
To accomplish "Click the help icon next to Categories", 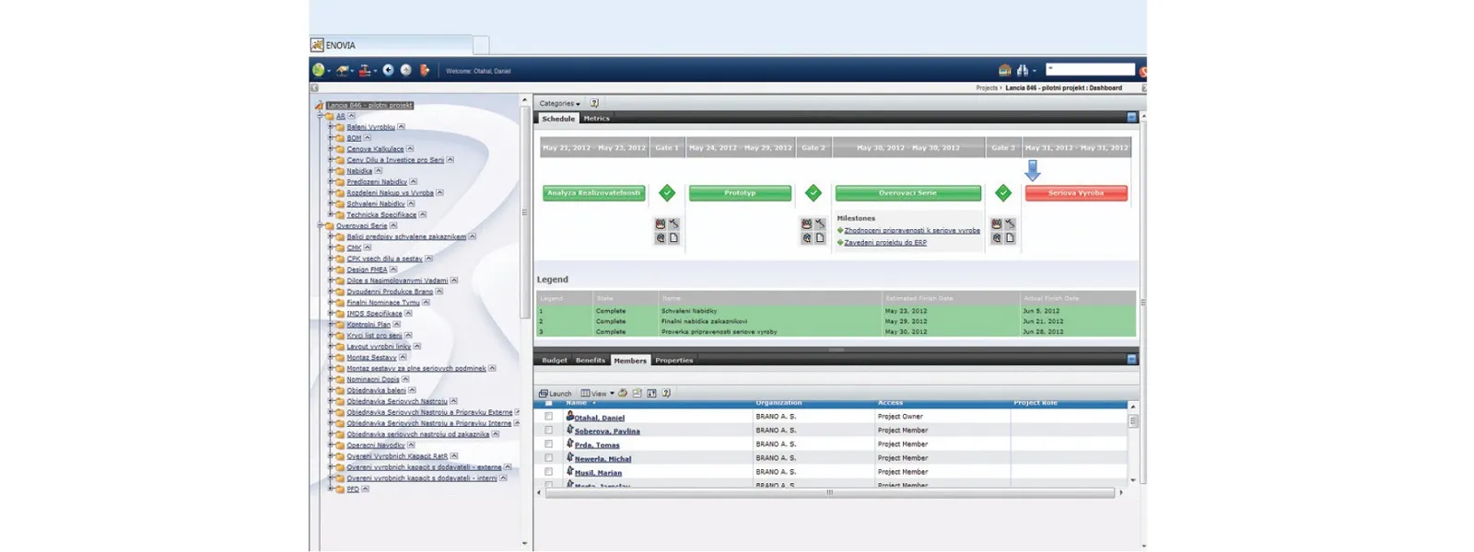I will point(594,103).
